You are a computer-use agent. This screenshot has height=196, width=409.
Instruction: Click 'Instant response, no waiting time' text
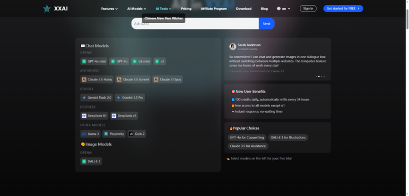tap(259, 112)
